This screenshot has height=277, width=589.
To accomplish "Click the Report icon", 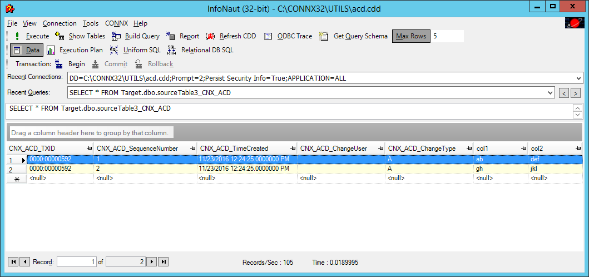I will pyautogui.click(x=171, y=36).
